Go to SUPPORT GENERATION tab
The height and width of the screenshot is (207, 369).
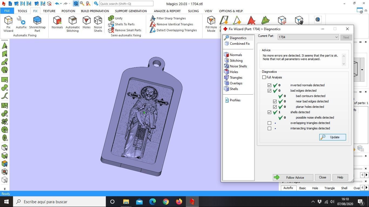[131, 11]
